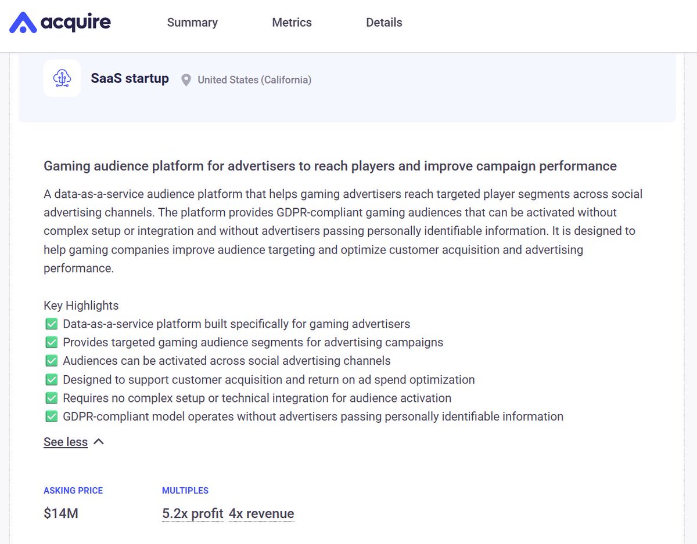697x544 pixels.
Task: Click the location pin icon
Action: tap(186, 80)
